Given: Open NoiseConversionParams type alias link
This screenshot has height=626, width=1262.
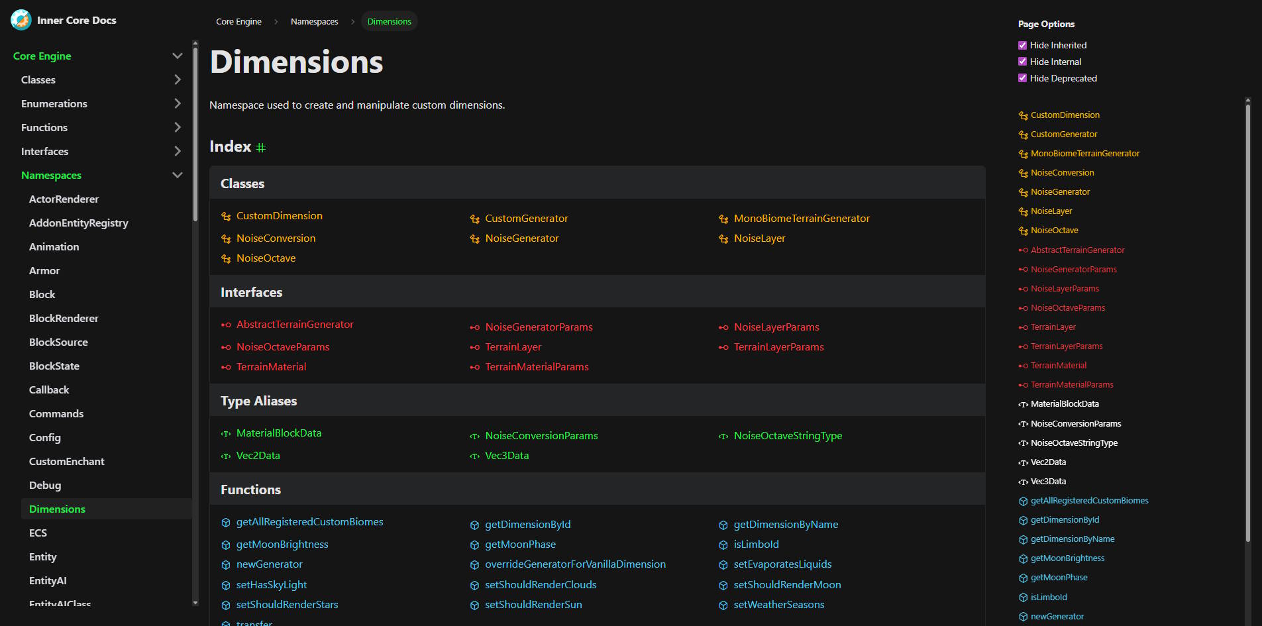Looking at the screenshot, I should (541, 436).
